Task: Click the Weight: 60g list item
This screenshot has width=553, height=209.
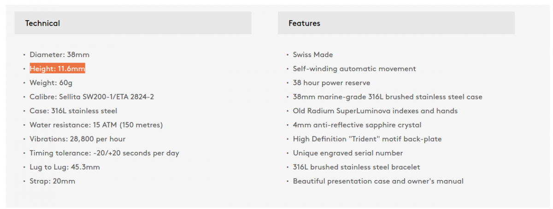Action: point(51,83)
